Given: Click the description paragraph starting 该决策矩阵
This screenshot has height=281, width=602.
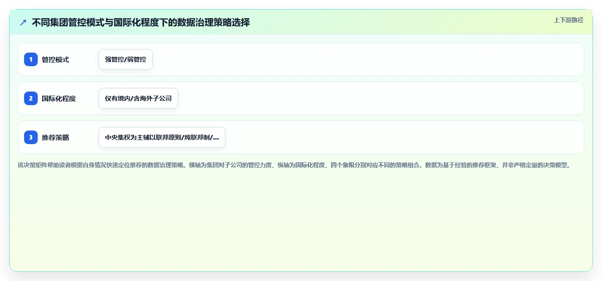Looking at the screenshot, I should pos(294,165).
